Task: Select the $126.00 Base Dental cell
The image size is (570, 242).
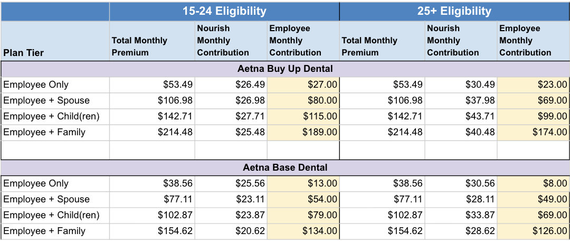Action: click(x=533, y=231)
